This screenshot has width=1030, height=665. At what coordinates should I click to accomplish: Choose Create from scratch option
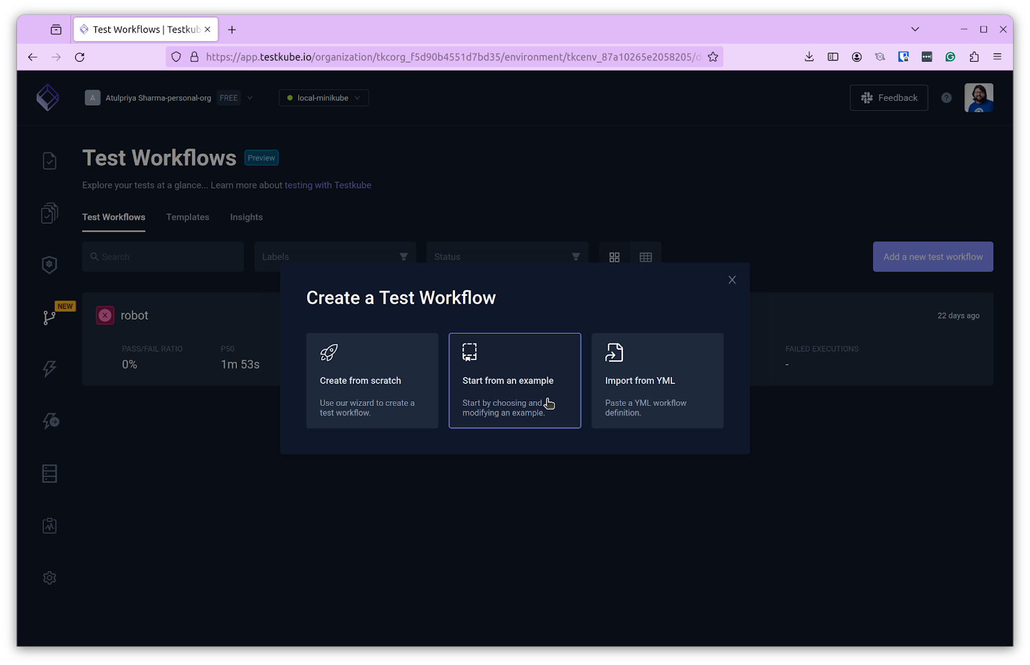(x=372, y=381)
